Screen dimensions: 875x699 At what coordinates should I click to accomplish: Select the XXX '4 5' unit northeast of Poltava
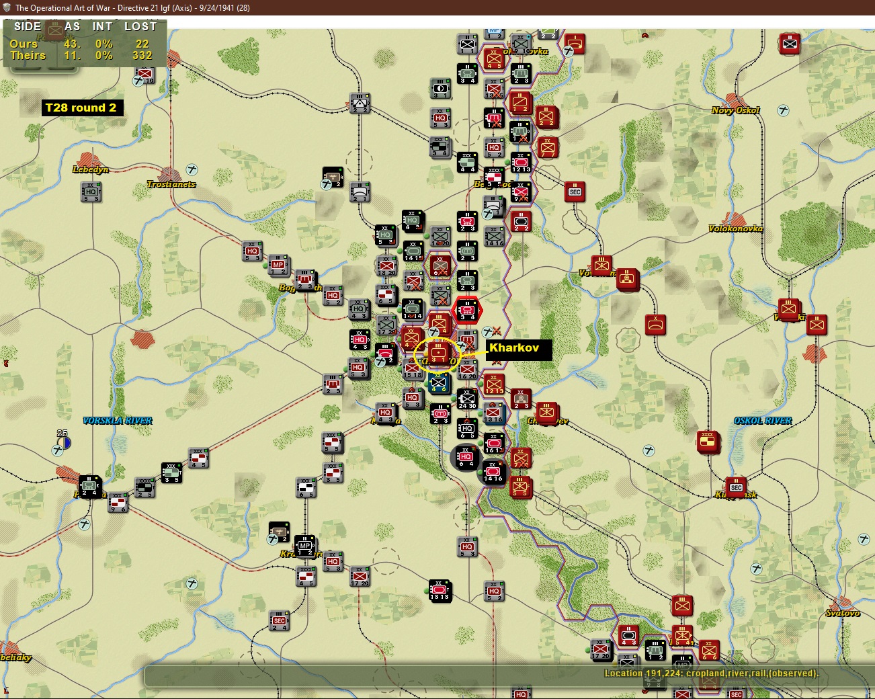198,458
